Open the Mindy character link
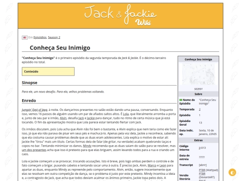Screen dimensions: 241x181 [87, 146]
